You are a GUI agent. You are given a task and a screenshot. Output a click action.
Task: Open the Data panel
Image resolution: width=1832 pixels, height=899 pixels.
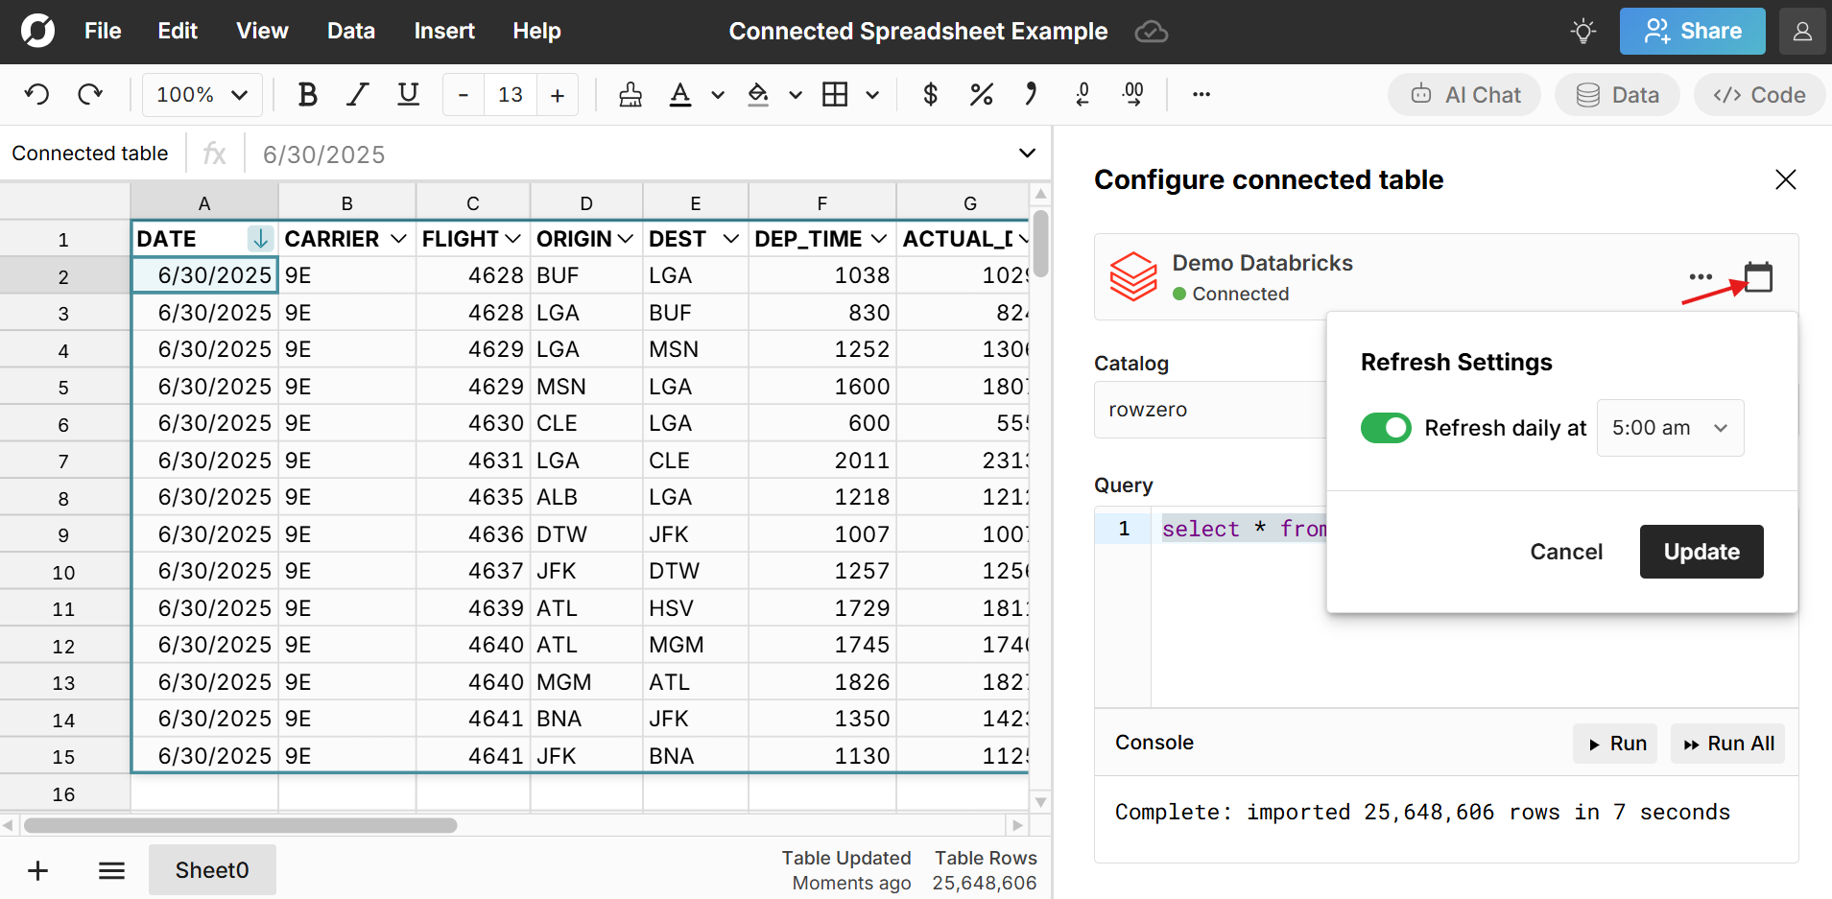point(1616,94)
